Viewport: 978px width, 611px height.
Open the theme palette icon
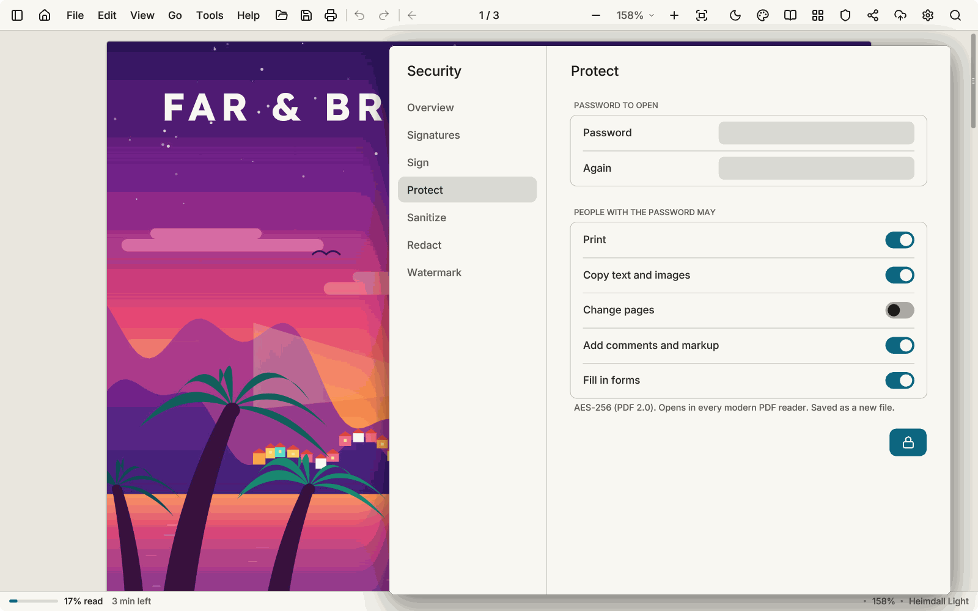pyautogui.click(x=763, y=15)
